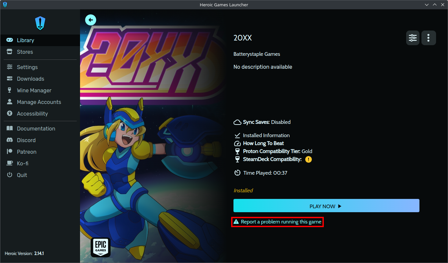
Task: Click the Library gamepad icon
Action: click(10, 40)
